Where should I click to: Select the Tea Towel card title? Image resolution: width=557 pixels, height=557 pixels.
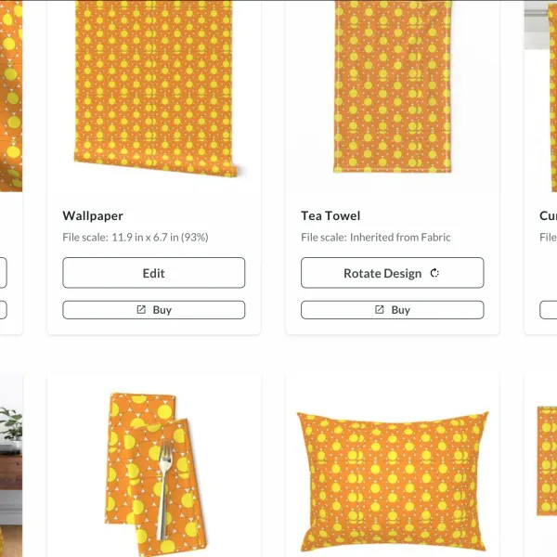[x=330, y=215]
